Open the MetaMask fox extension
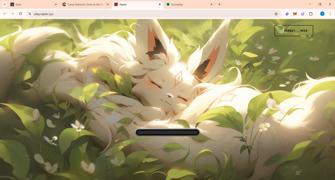 pyautogui.click(x=295, y=14)
